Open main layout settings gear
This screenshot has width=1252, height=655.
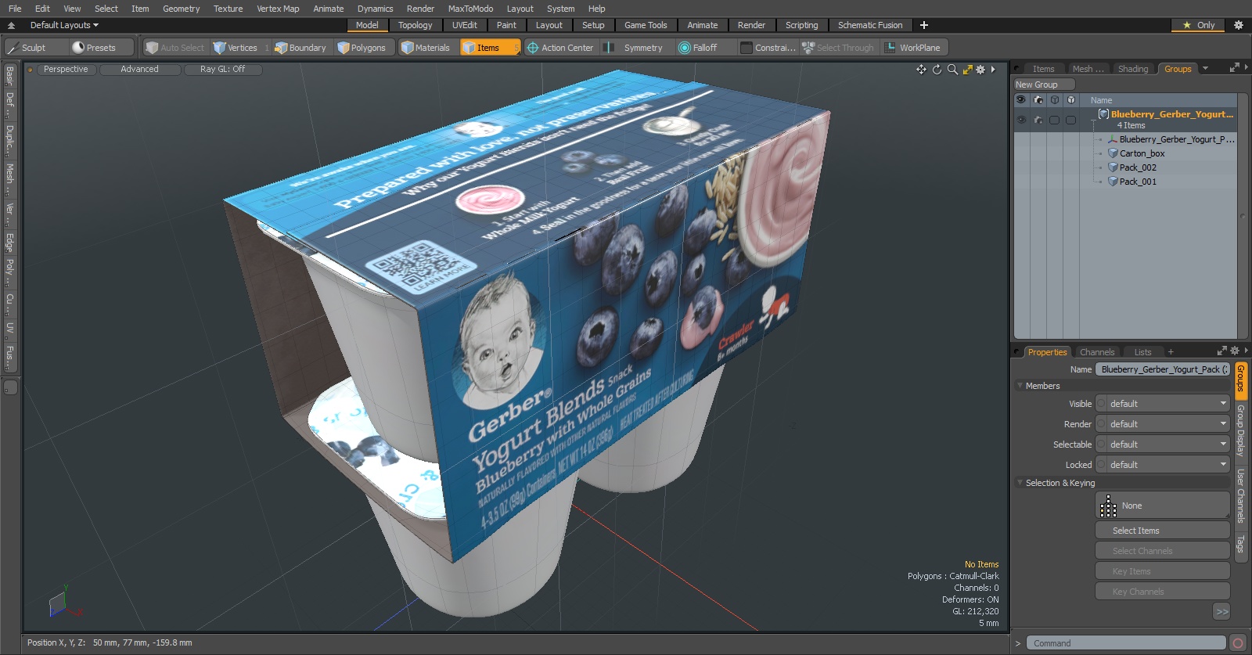coord(1239,25)
